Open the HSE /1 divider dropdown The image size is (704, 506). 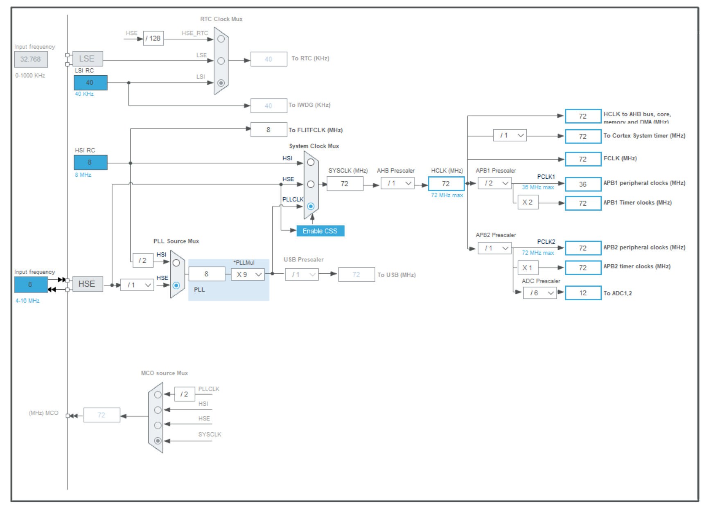coord(137,285)
